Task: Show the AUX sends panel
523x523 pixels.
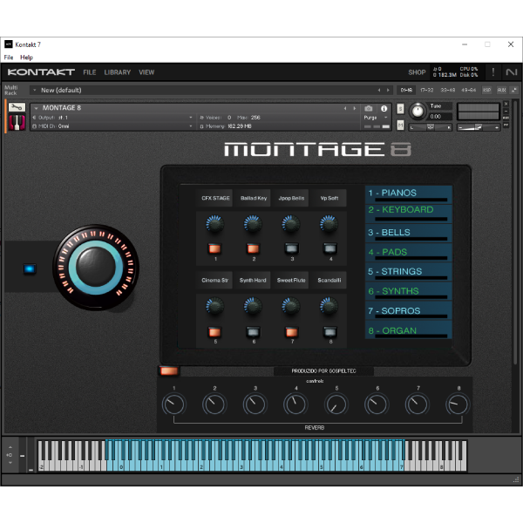Action: tap(501, 90)
